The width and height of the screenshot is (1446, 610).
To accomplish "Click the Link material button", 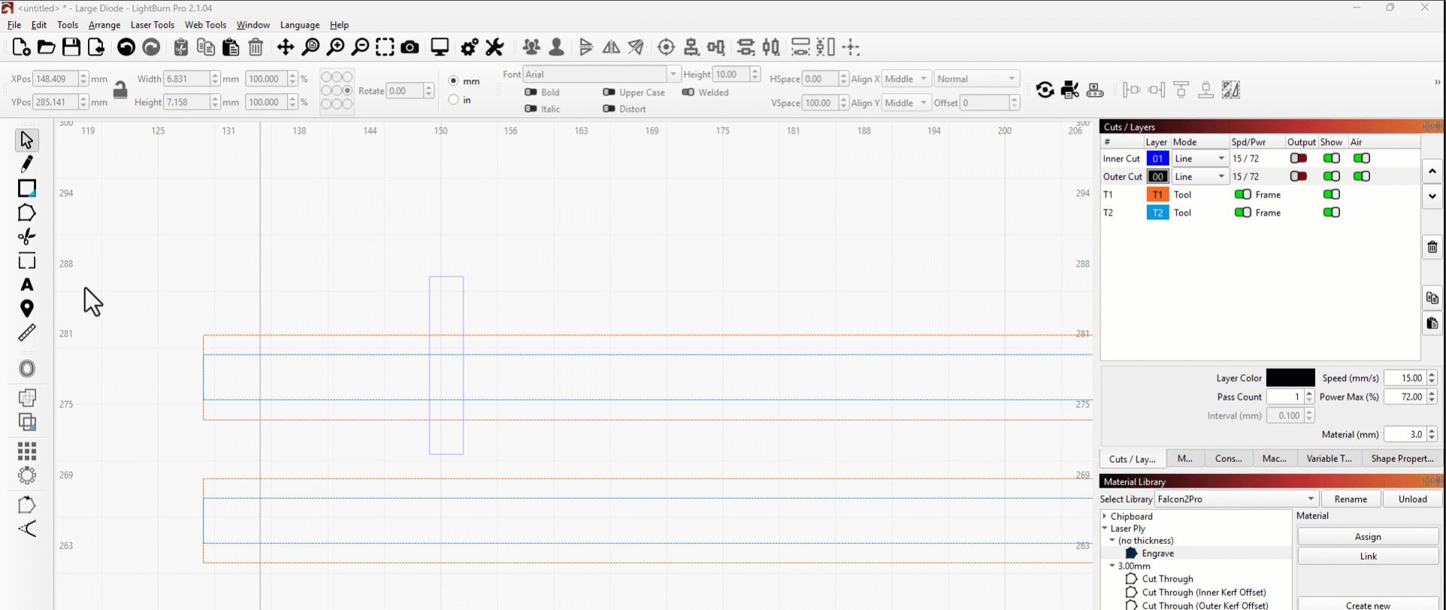I will [x=1368, y=556].
